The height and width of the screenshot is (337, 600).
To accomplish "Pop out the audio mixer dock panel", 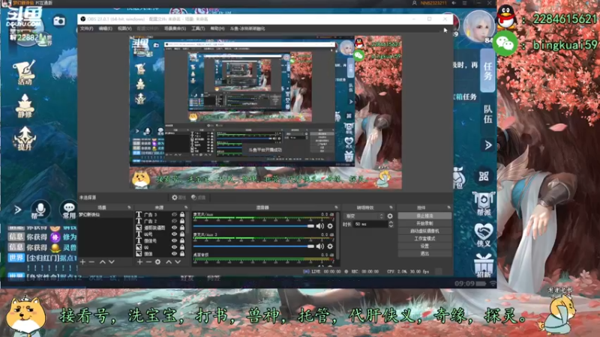I will (336, 207).
